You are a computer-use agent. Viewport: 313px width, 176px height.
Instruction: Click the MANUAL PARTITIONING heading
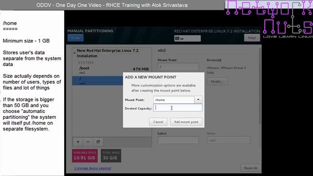[90, 31]
